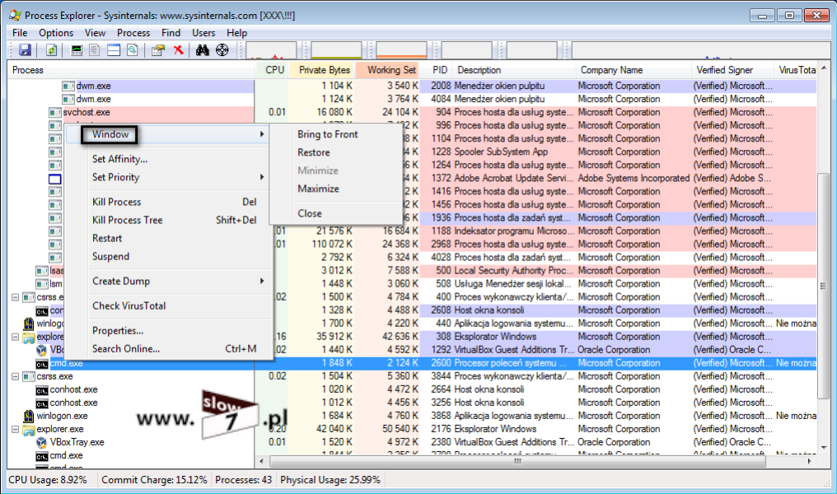Click the svchost.exe process icon
Image resolution: width=837 pixels, height=494 pixels.
(55, 113)
